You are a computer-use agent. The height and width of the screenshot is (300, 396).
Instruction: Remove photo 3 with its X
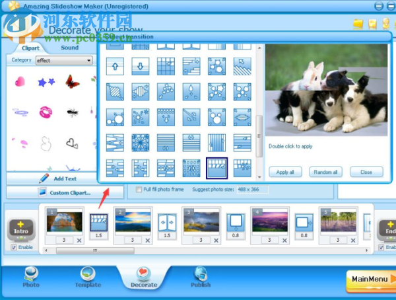coord(216,241)
